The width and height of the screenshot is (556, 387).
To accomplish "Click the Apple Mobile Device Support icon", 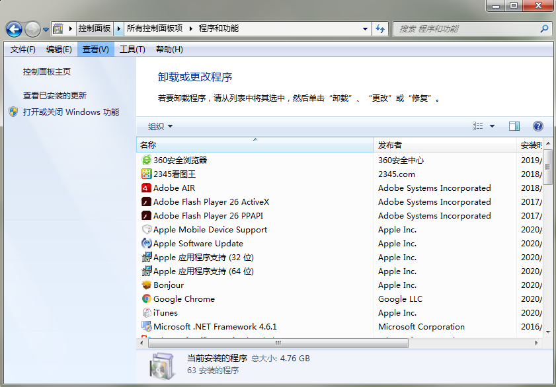I will (x=147, y=229).
